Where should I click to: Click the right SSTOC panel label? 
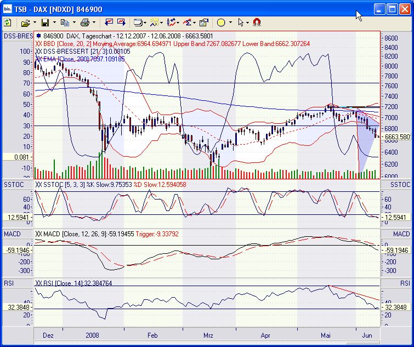400,185
